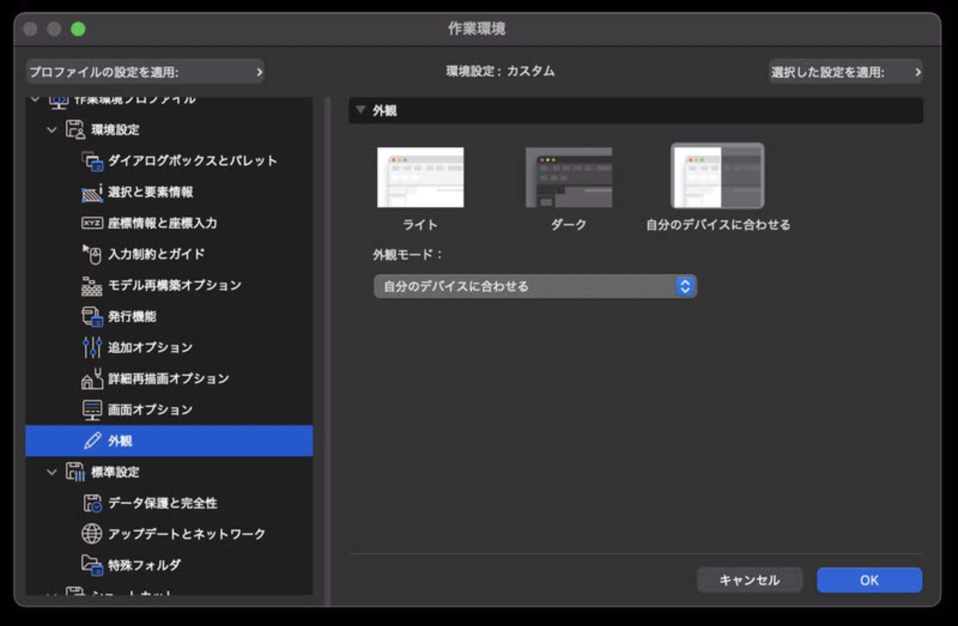Click the 環境設定 folder icon
Screen dimensions: 958x626
pyautogui.click(x=75, y=129)
